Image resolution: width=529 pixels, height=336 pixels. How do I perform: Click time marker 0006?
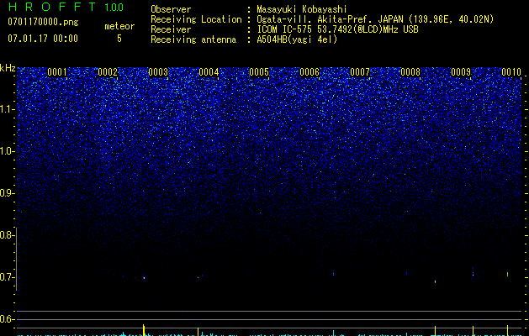click(x=309, y=72)
